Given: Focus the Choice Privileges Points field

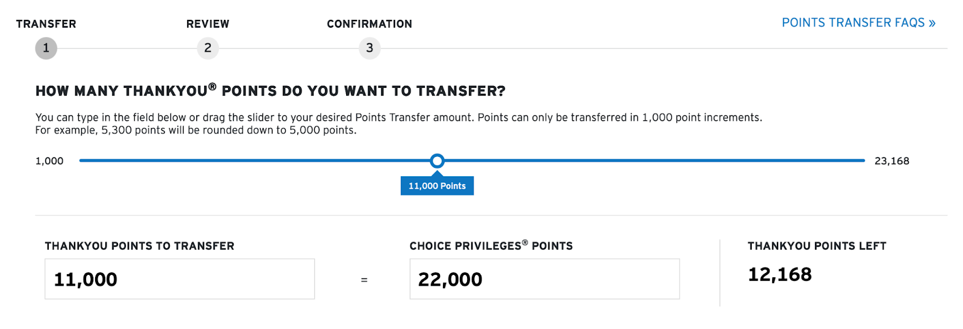Looking at the screenshot, I should coord(544,279).
